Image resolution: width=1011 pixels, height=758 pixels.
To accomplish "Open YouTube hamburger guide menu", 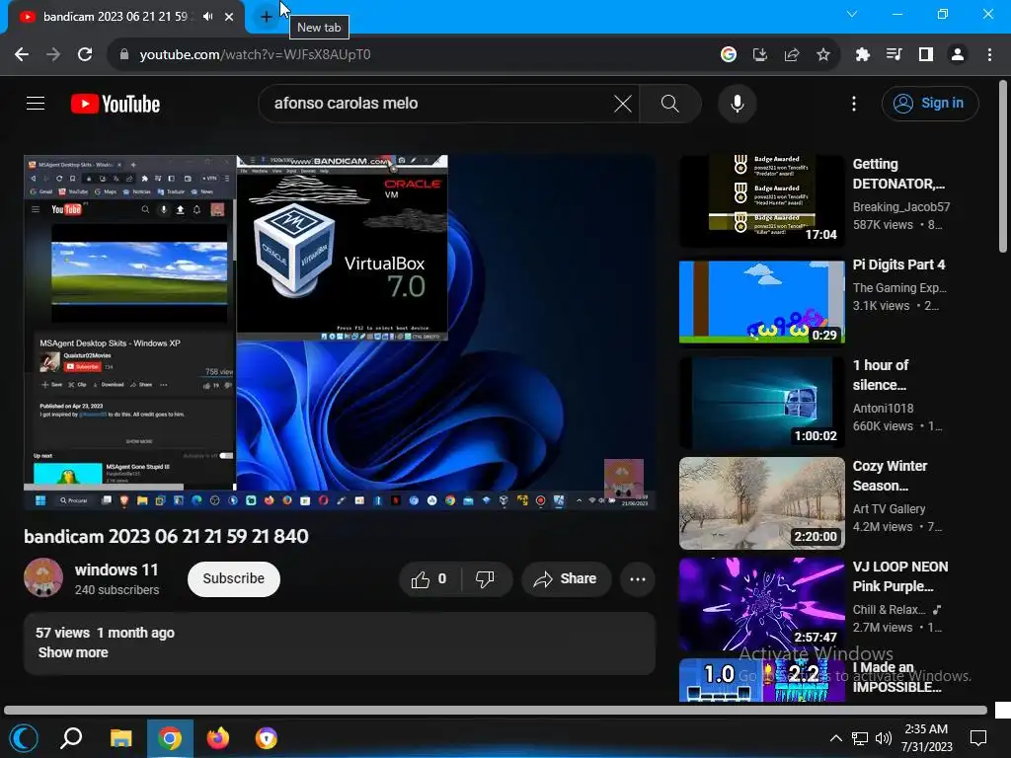I will pos(36,103).
